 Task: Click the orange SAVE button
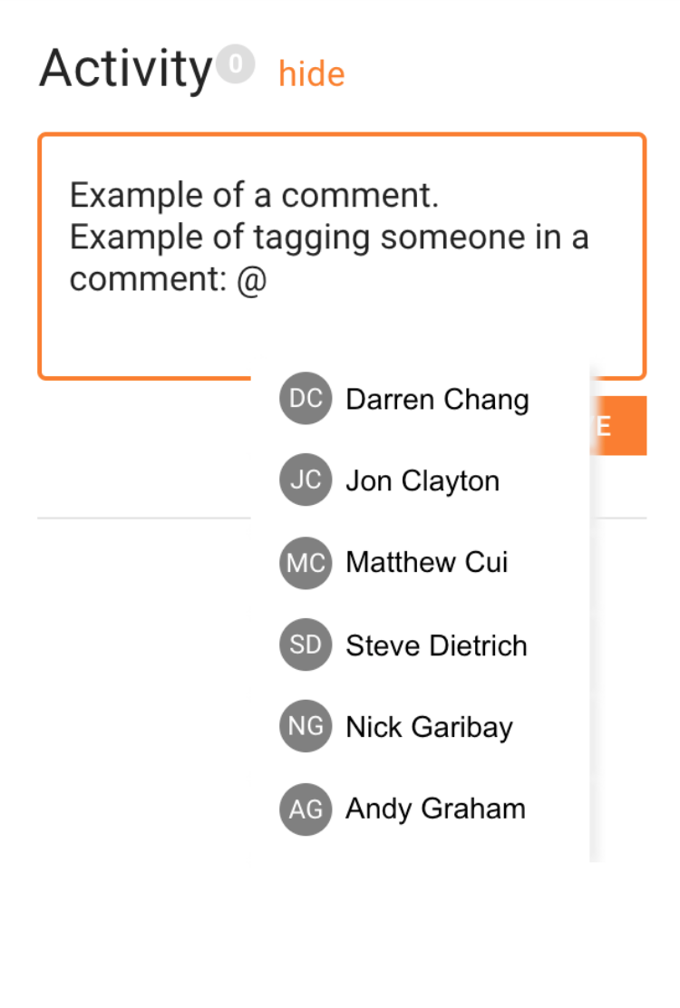(624, 425)
